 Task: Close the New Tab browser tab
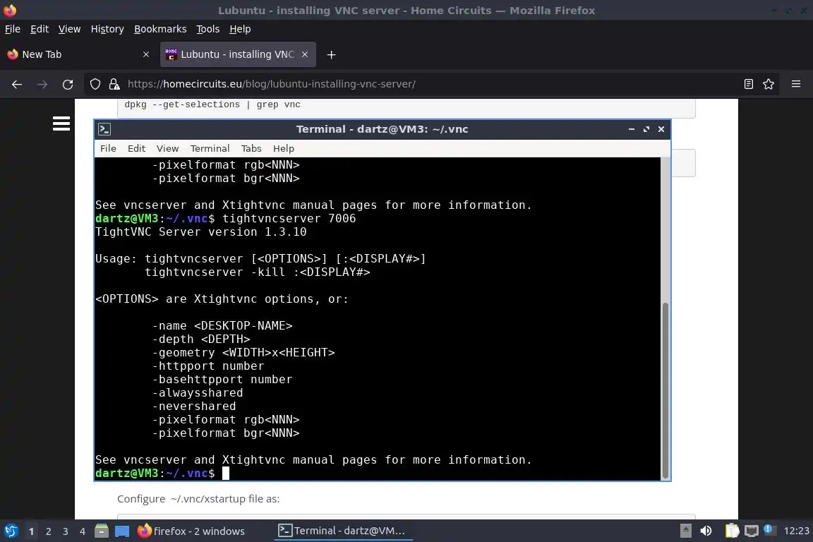[x=145, y=54]
